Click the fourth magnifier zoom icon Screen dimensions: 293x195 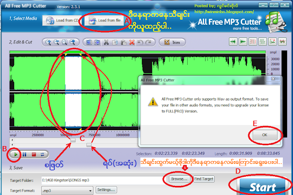tap(72, 42)
